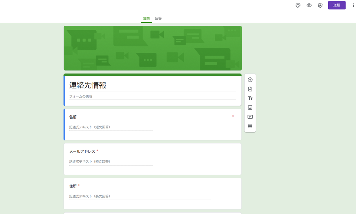Screen dimensions: 356x214
Task: Click the short answer field under 名前
Action: [x=111, y=127]
